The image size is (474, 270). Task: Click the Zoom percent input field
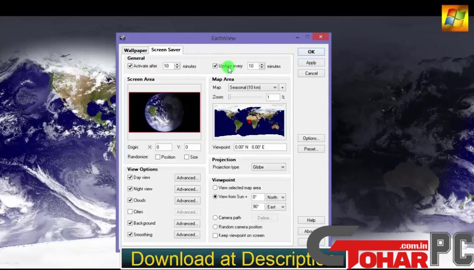click(273, 97)
